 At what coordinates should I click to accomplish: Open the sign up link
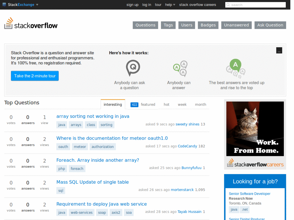coord(132,5)
